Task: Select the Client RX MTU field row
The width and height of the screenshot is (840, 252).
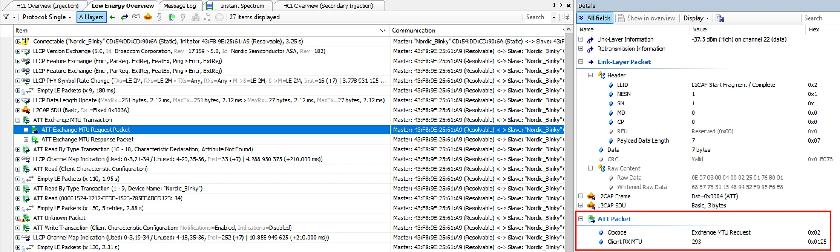Action: point(708,242)
